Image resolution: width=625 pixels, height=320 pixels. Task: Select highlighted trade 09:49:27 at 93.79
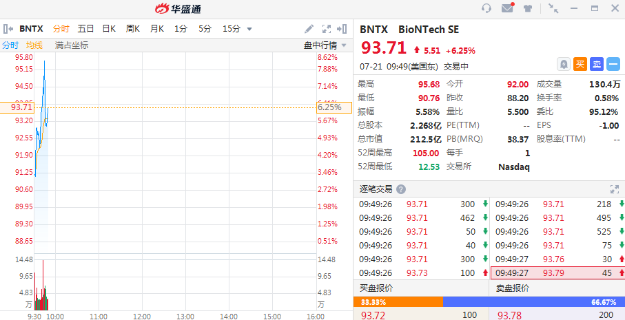(x=557, y=273)
